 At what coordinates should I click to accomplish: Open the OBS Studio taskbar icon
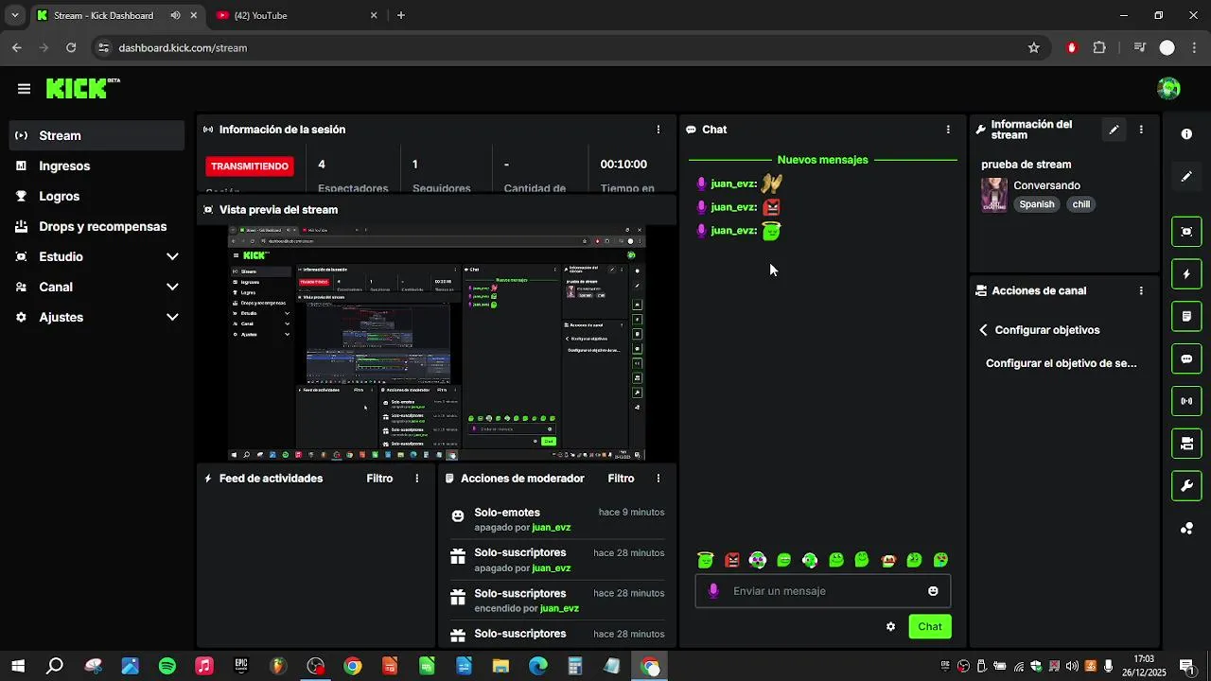tap(315, 667)
